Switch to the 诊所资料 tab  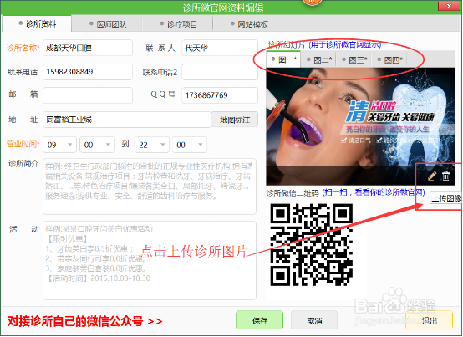tap(37, 23)
